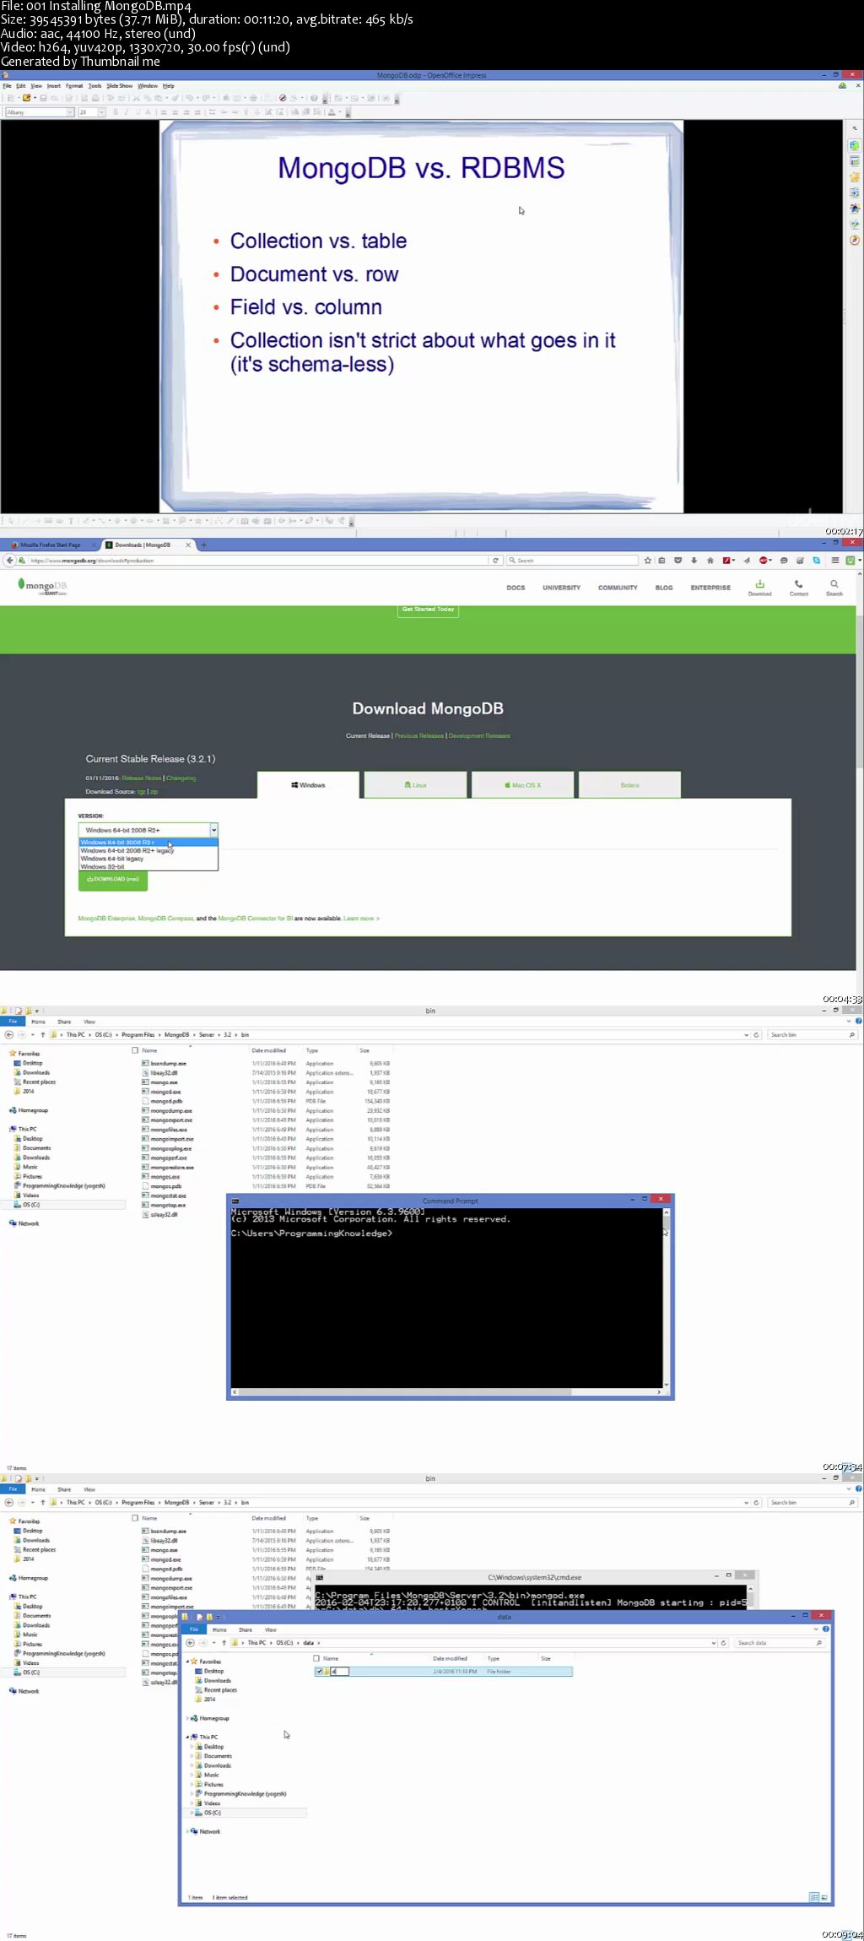
Task: Switch to large icons view in data window status bar
Action: click(x=824, y=1897)
